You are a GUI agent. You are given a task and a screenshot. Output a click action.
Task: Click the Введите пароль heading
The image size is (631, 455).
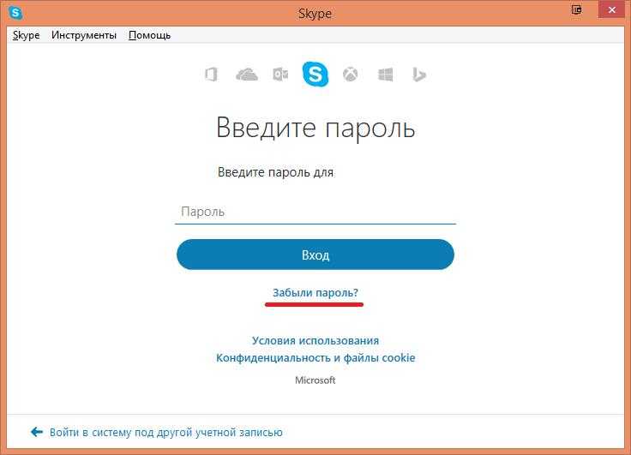coord(315,128)
